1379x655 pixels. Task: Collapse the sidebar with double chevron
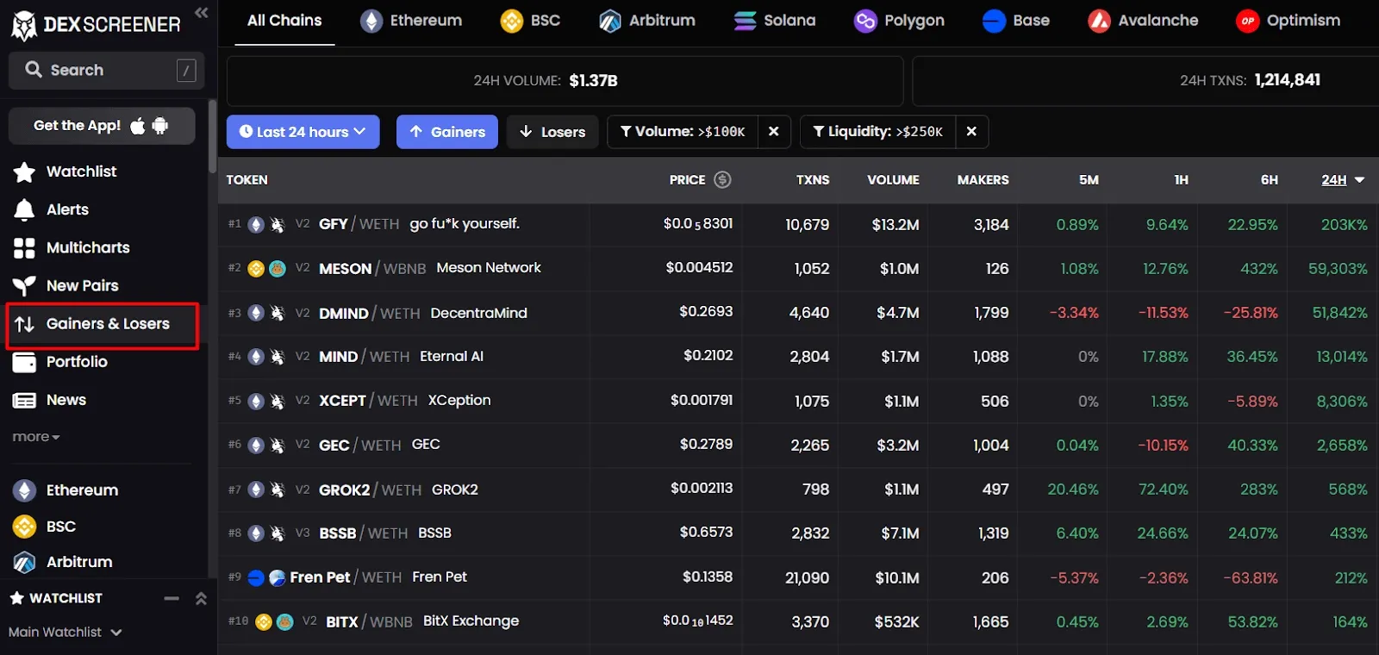click(202, 12)
